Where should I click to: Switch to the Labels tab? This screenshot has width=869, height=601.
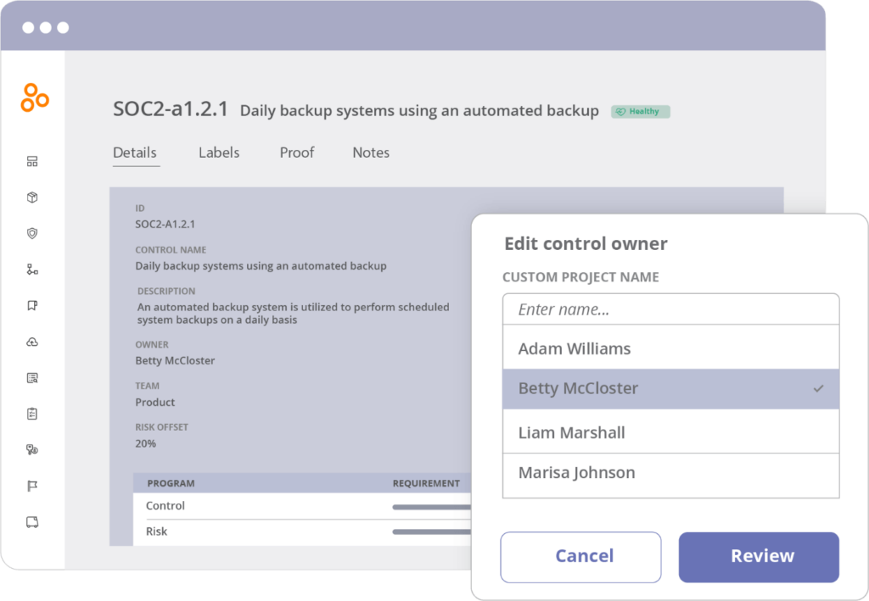tap(219, 153)
